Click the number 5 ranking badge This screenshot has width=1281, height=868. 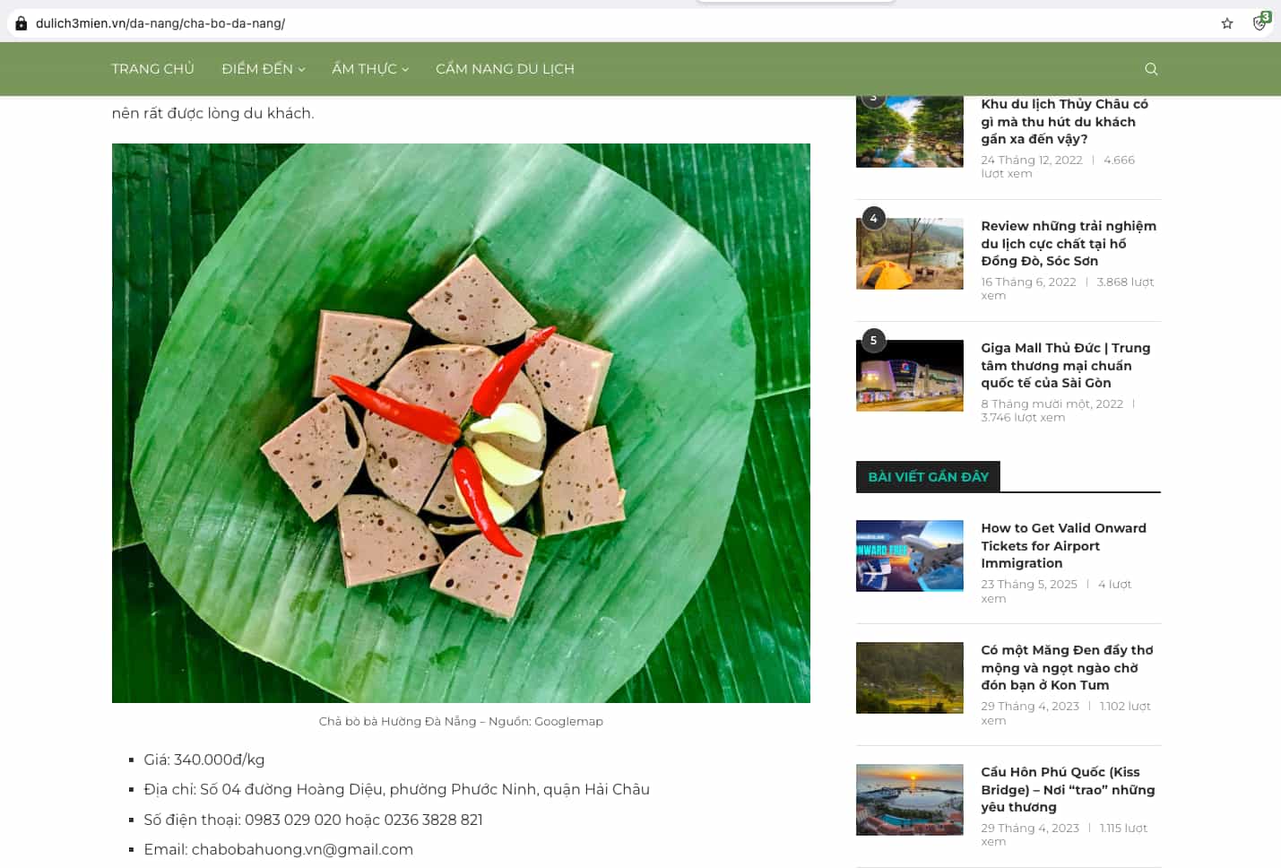873,340
